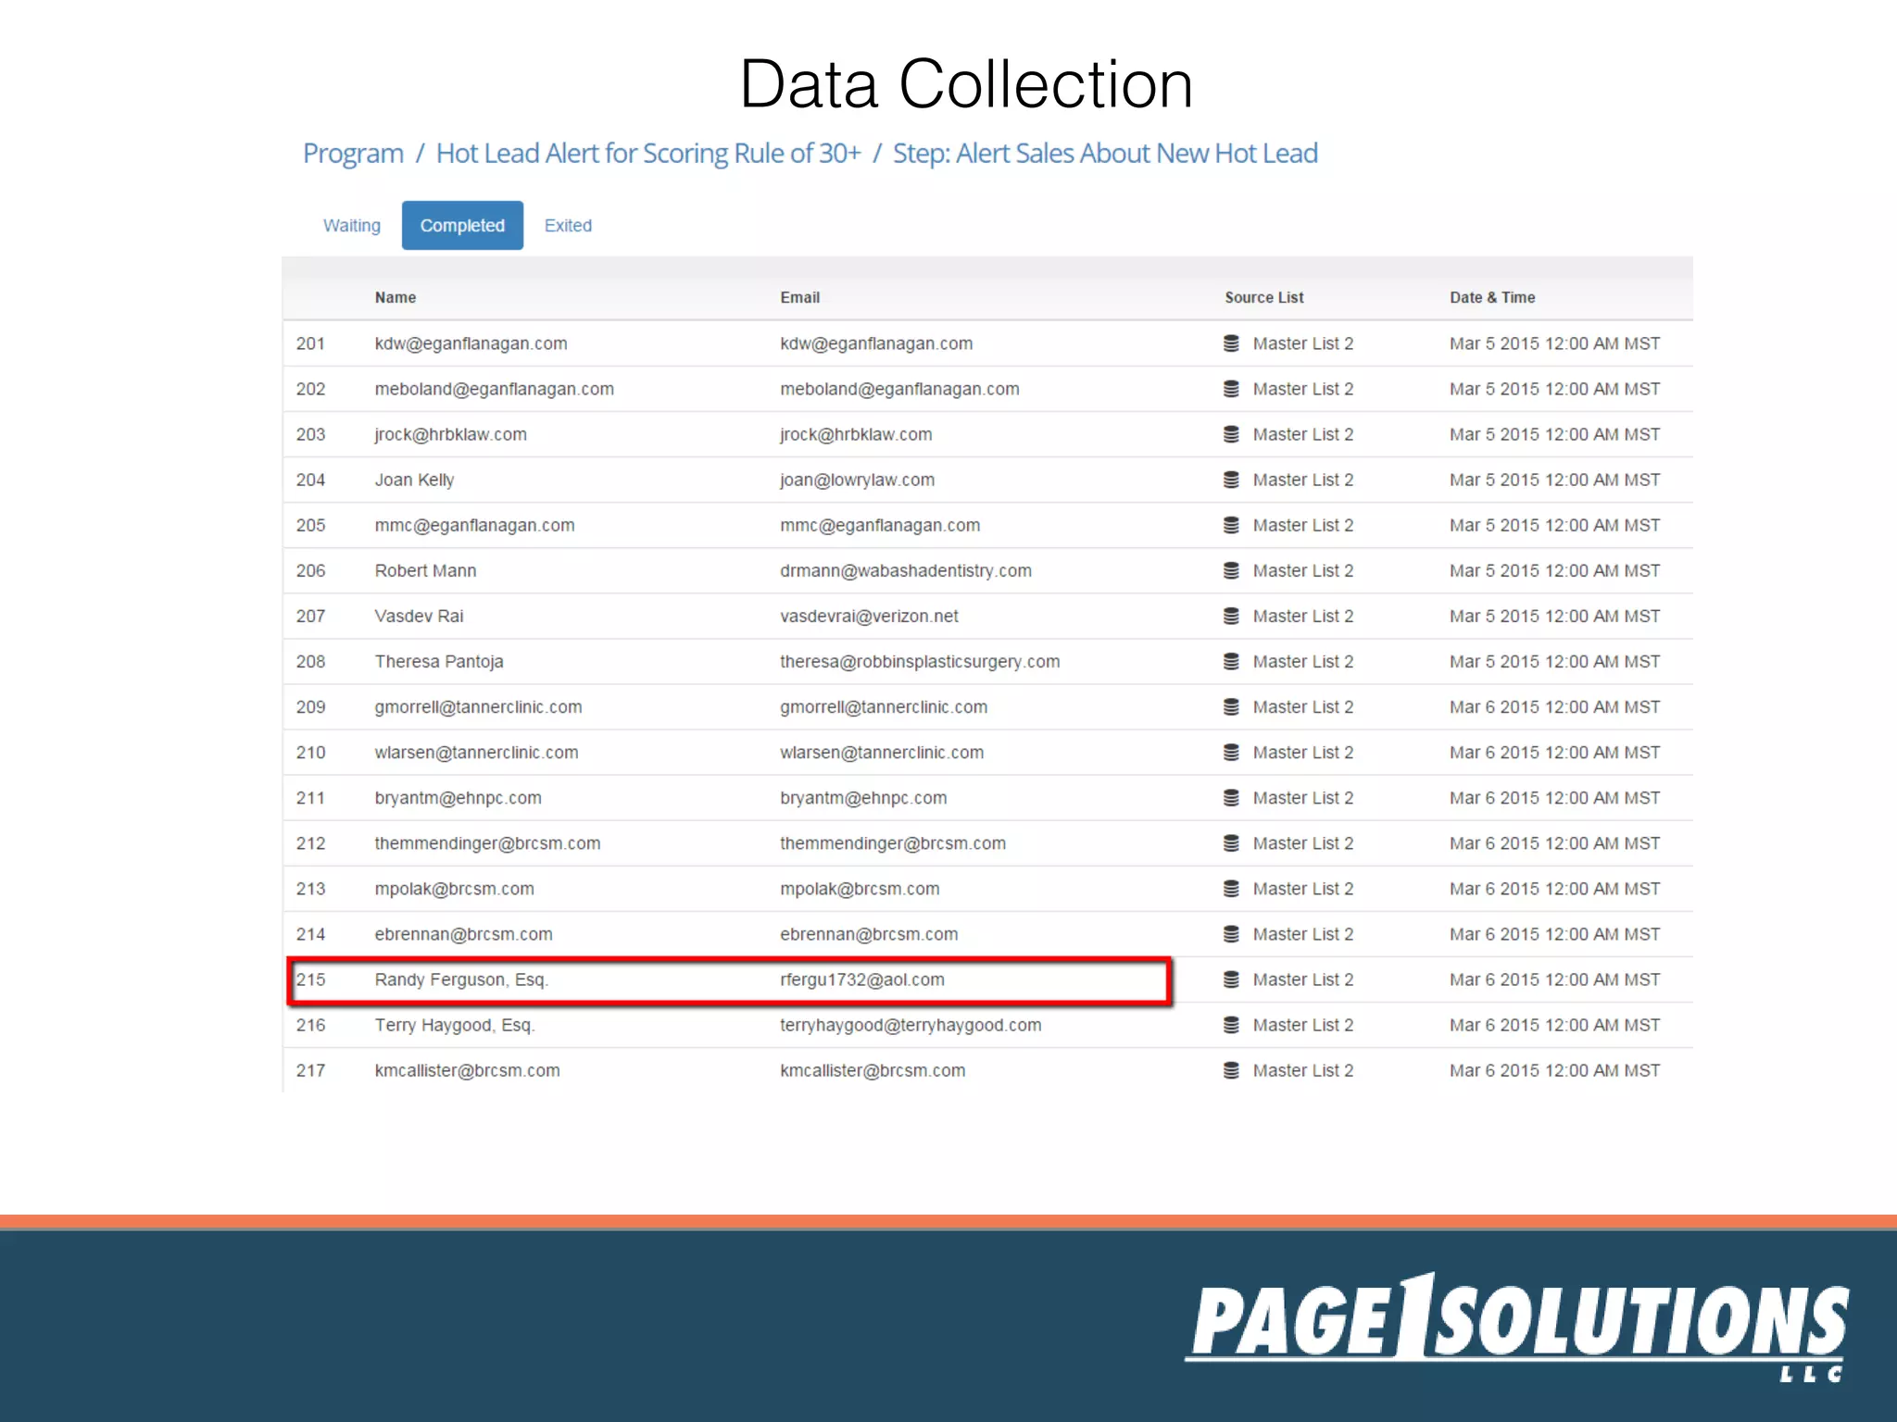1897x1422 pixels.
Task: Click the name Joan Kelly
Action: 414,480
